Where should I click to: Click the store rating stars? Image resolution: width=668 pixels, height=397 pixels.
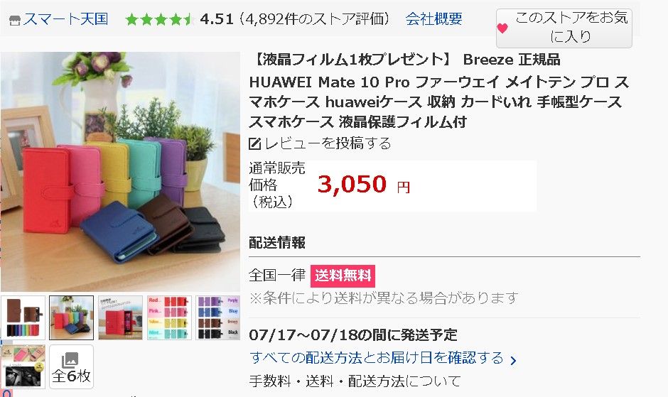pos(160,20)
